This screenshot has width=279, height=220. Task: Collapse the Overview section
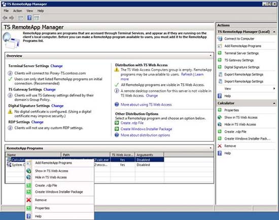(x=211, y=55)
